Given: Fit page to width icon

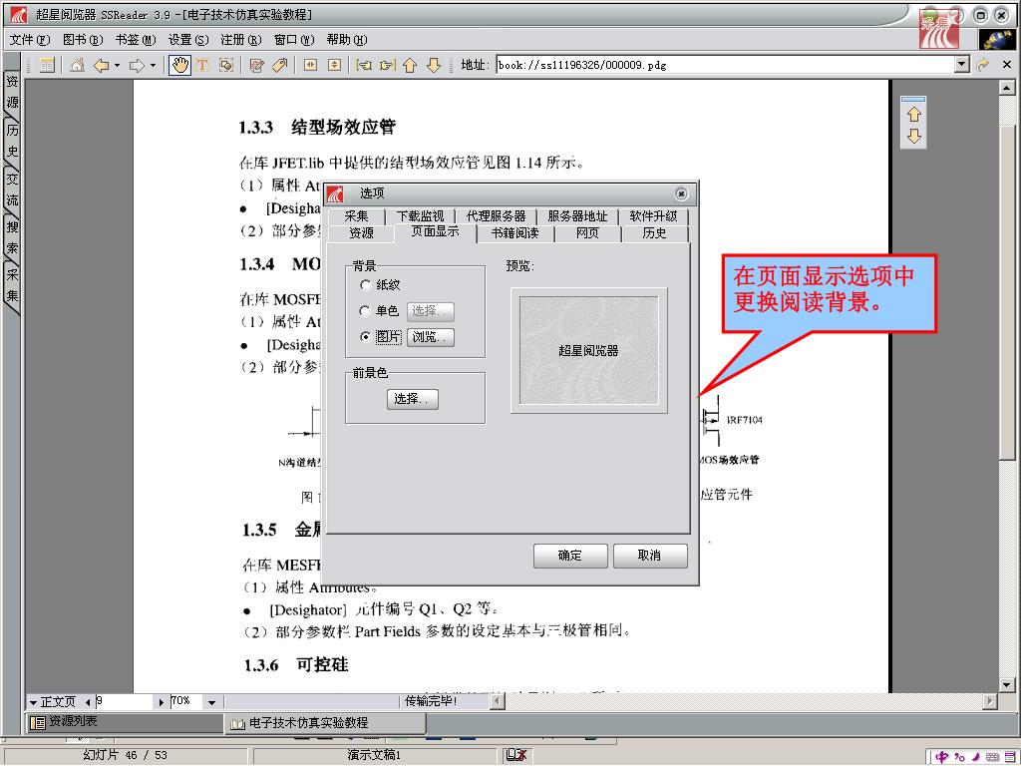Looking at the screenshot, I should (311, 65).
